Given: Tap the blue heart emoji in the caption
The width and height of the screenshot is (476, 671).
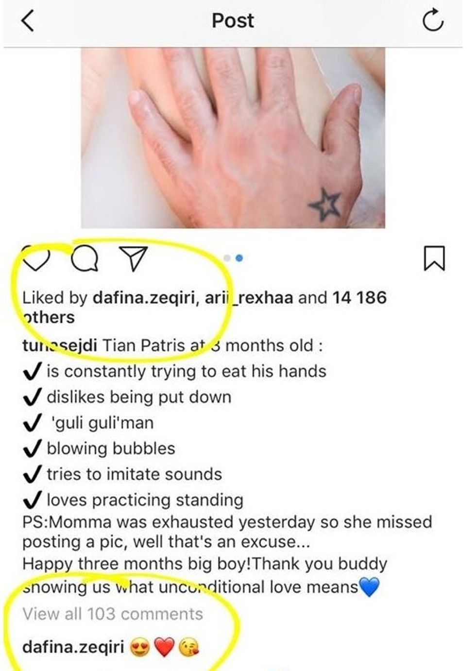Looking at the screenshot, I should [x=369, y=587].
